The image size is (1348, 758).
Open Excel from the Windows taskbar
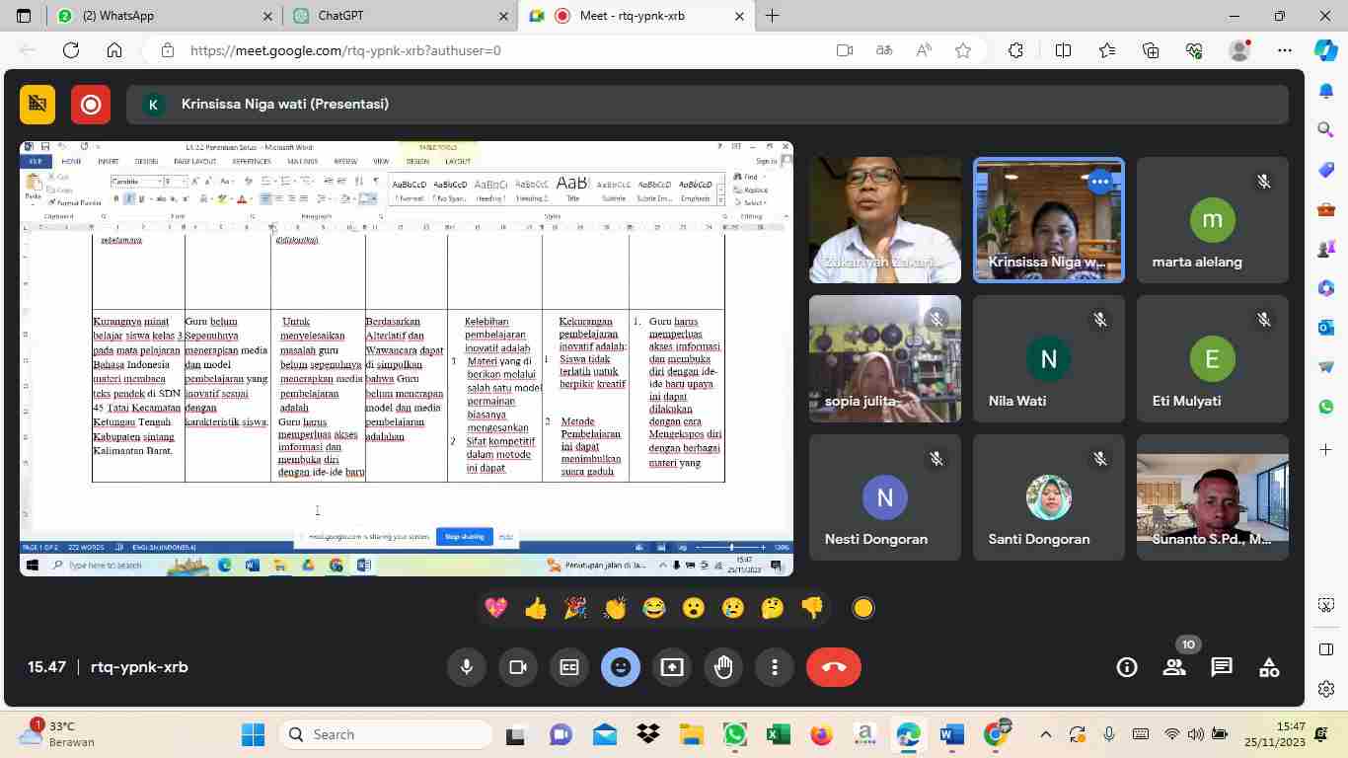(x=779, y=734)
